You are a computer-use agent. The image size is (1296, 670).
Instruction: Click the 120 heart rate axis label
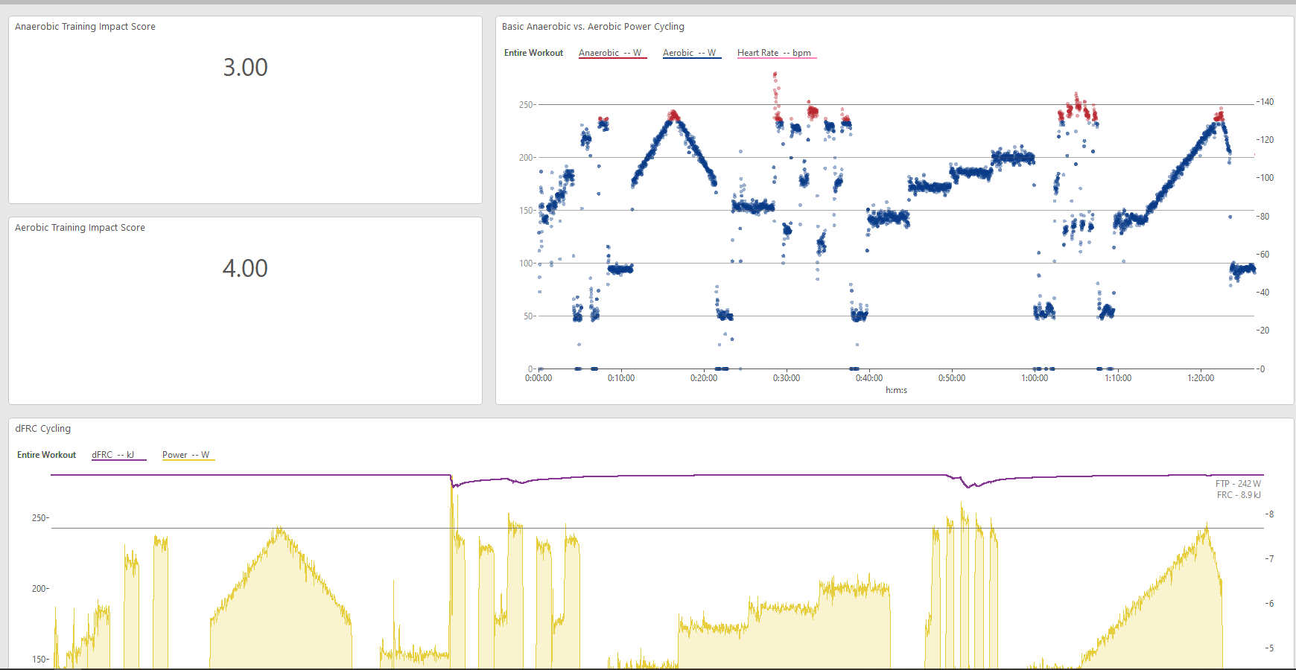click(1267, 140)
